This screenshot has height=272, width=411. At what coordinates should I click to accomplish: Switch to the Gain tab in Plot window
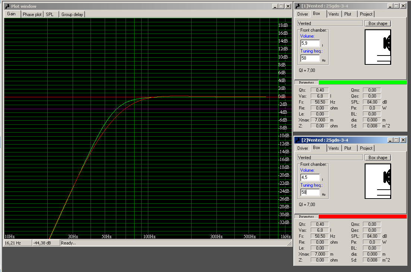coord(12,14)
